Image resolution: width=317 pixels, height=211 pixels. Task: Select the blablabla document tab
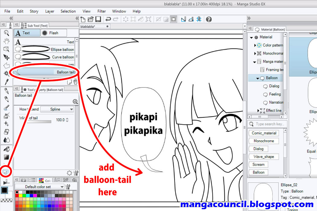(94, 27)
